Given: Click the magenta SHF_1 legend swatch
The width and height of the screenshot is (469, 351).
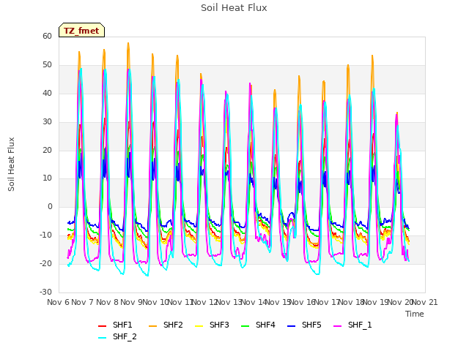Looking at the screenshot, I should tap(337, 326).
